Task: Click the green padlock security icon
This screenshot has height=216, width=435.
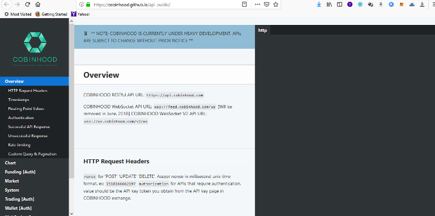Action: click(88, 5)
